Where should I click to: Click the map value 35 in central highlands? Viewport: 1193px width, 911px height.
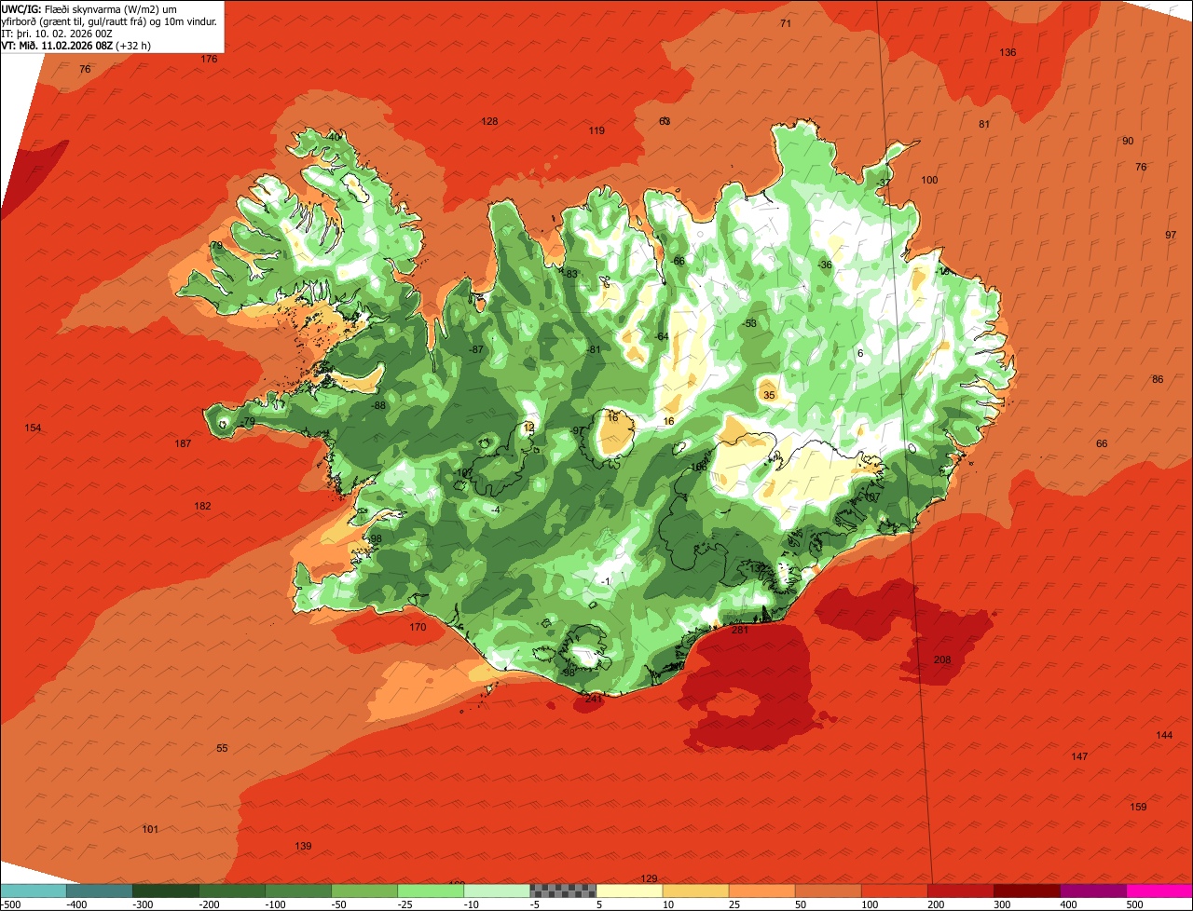pyautogui.click(x=769, y=395)
